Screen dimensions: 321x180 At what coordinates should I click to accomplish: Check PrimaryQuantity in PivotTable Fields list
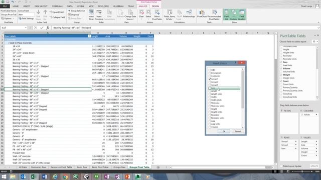click(281, 87)
